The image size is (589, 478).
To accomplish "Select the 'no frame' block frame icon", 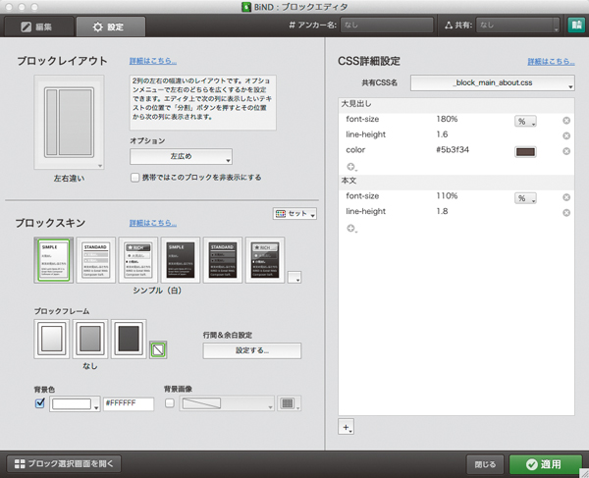I will [156, 348].
